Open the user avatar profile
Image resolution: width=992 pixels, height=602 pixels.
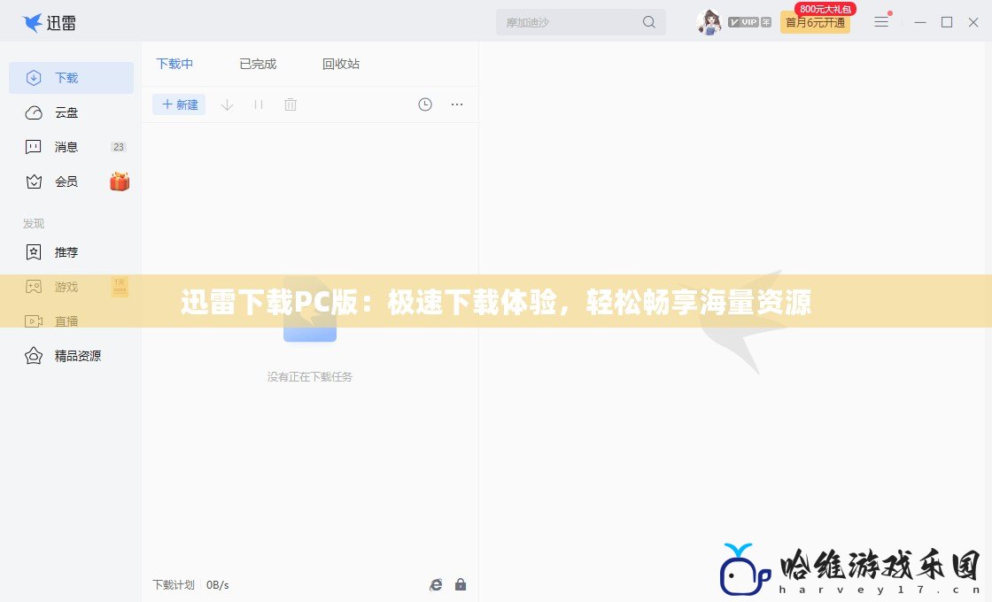[709, 22]
